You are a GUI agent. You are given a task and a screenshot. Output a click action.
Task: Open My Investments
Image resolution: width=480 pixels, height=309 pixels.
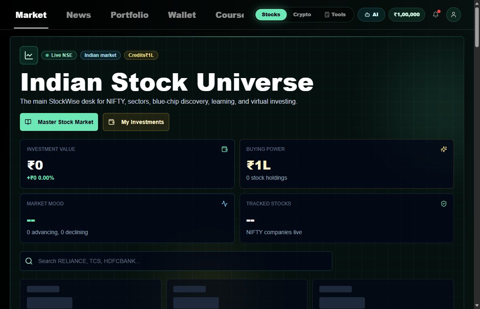[136, 122]
